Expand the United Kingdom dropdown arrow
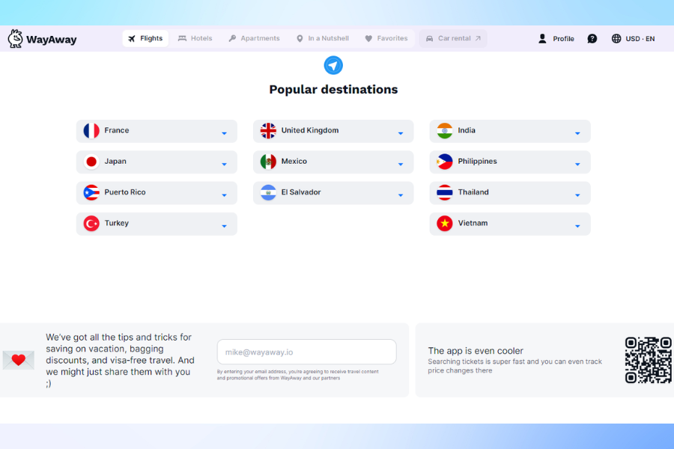Screen dimensions: 674x449 click(401, 133)
